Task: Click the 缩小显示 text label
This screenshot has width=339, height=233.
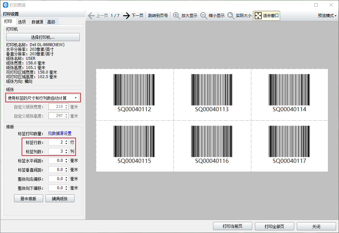Action: [216, 16]
